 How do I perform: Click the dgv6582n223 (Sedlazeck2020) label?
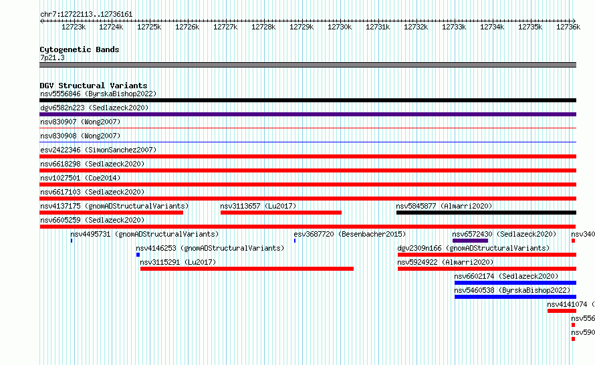(94, 108)
